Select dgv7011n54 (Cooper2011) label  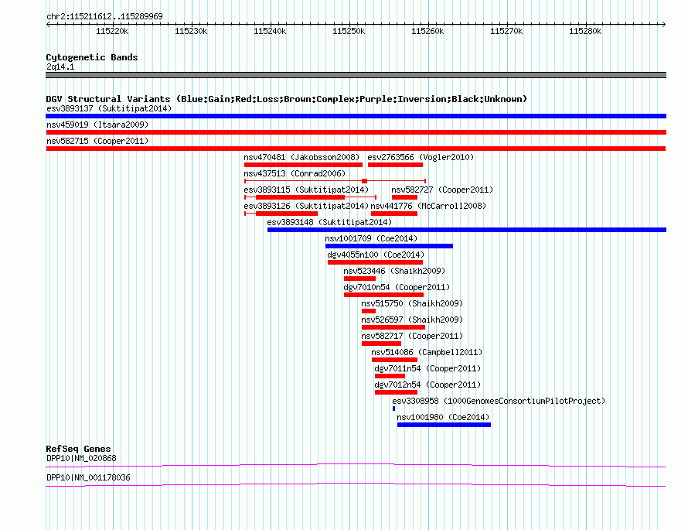pos(427,368)
